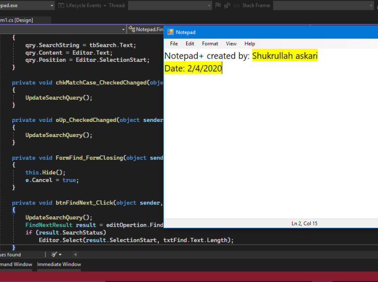Switch to the Command Window tab

[16, 264]
